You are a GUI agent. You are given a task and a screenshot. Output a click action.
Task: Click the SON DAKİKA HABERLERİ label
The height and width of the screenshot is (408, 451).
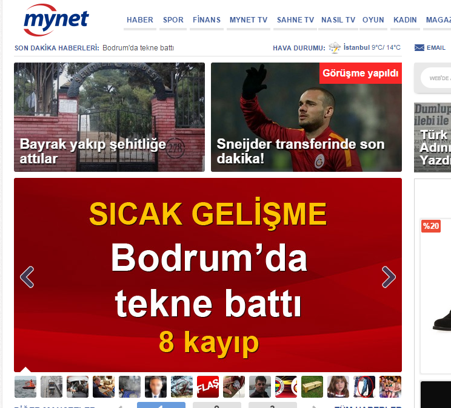[x=56, y=48]
